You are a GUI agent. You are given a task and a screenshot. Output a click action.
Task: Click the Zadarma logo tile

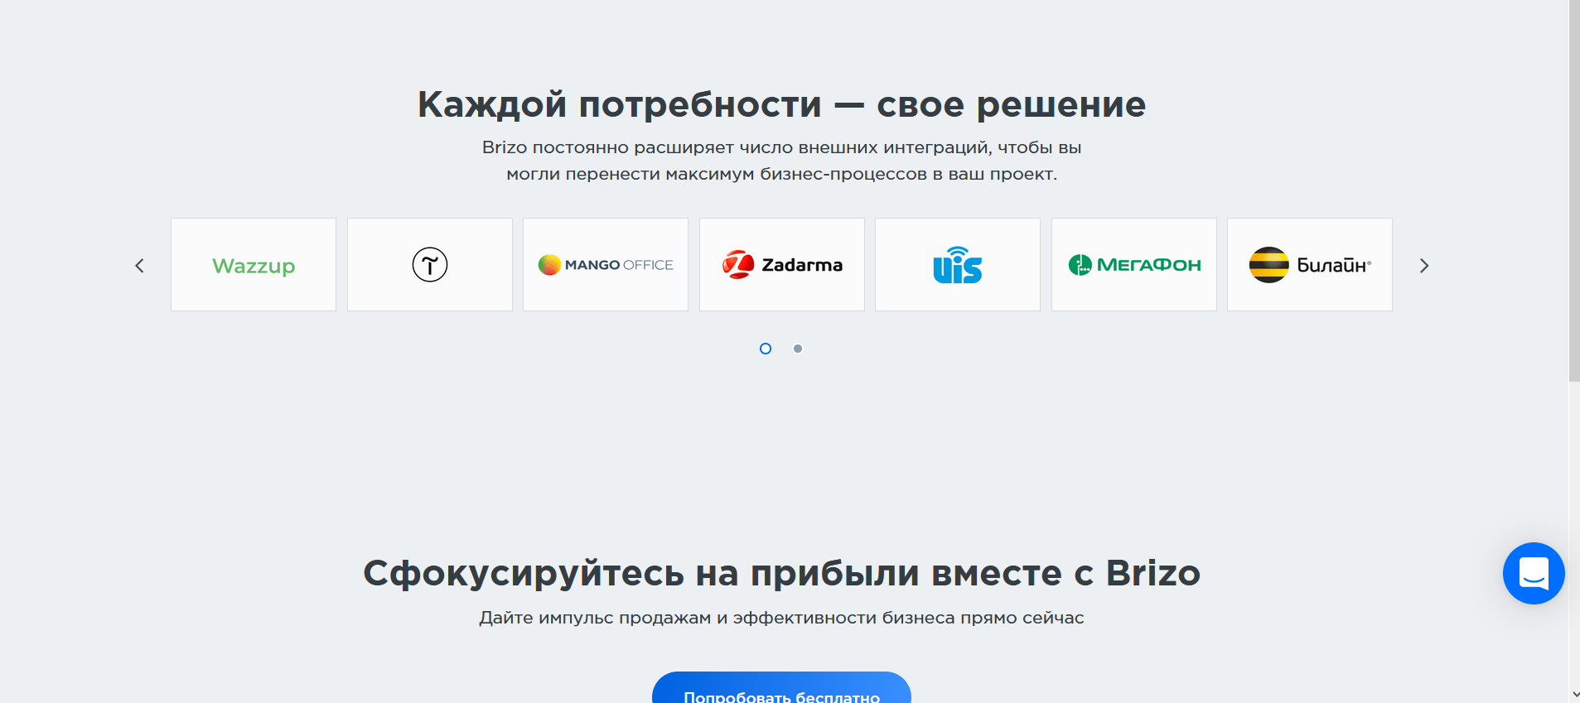tap(781, 265)
